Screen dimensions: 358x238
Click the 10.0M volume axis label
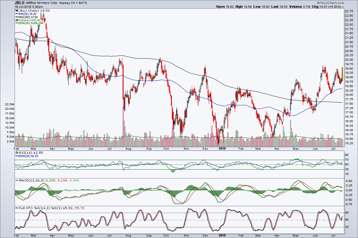(x=9, y=127)
